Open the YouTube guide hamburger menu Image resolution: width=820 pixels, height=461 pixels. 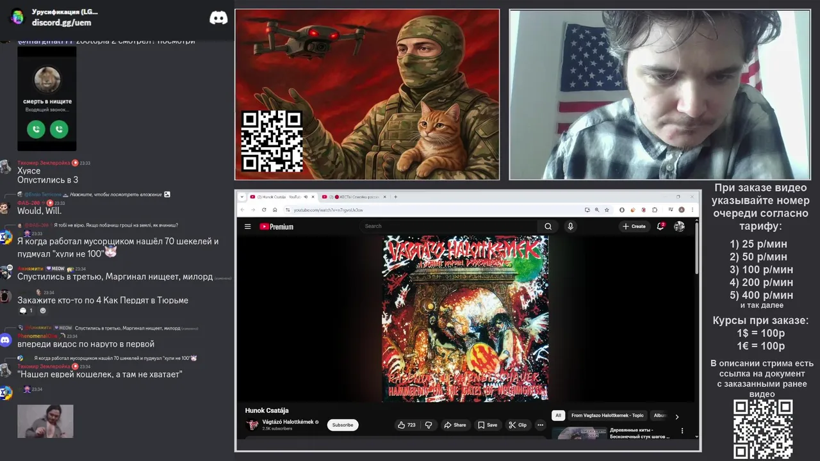(x=247, y=226)
